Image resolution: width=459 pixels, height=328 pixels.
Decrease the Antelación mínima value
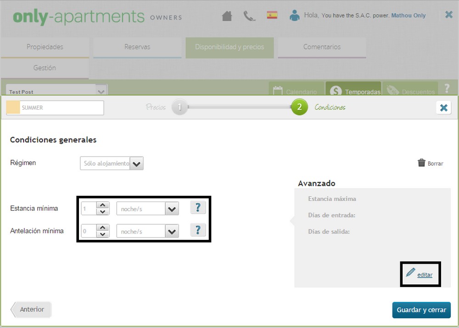103,234
